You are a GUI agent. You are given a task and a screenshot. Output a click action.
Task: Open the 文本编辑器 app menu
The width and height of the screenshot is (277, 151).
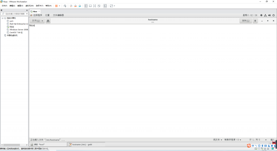click(58, 15)
